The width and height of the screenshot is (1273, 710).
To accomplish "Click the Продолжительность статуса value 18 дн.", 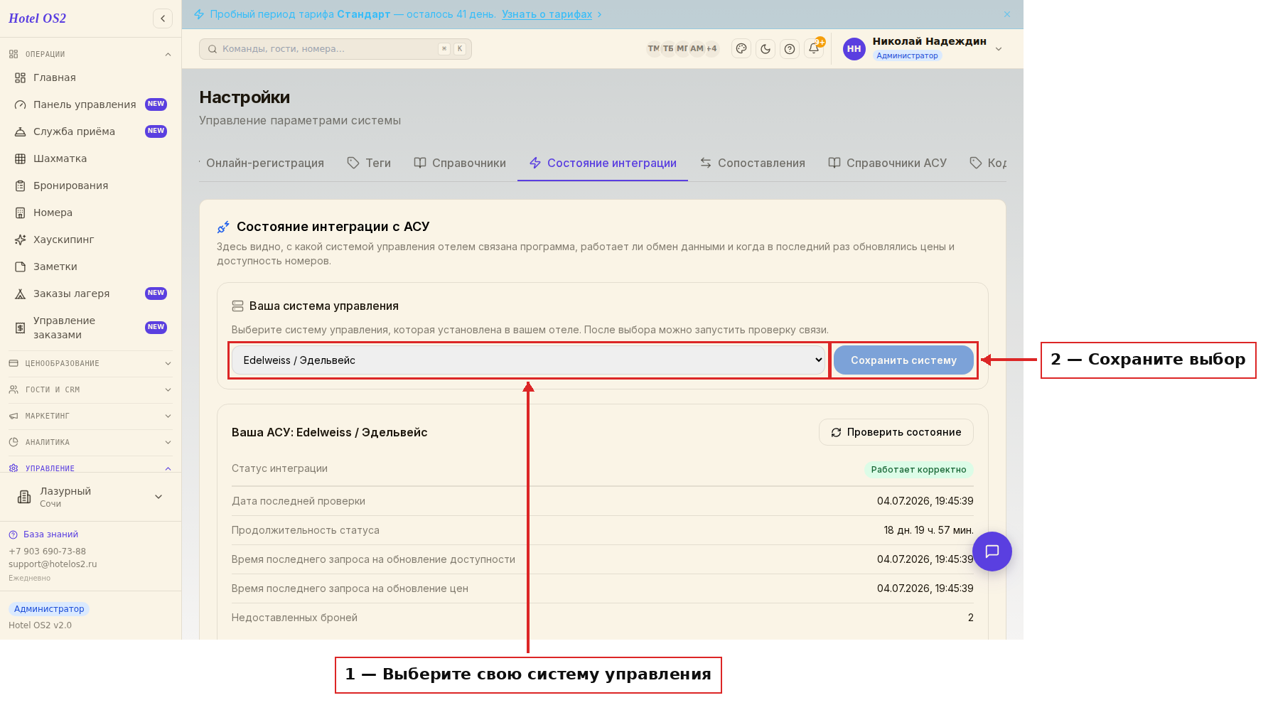I will pyautogui.click(x=928, y=530).
